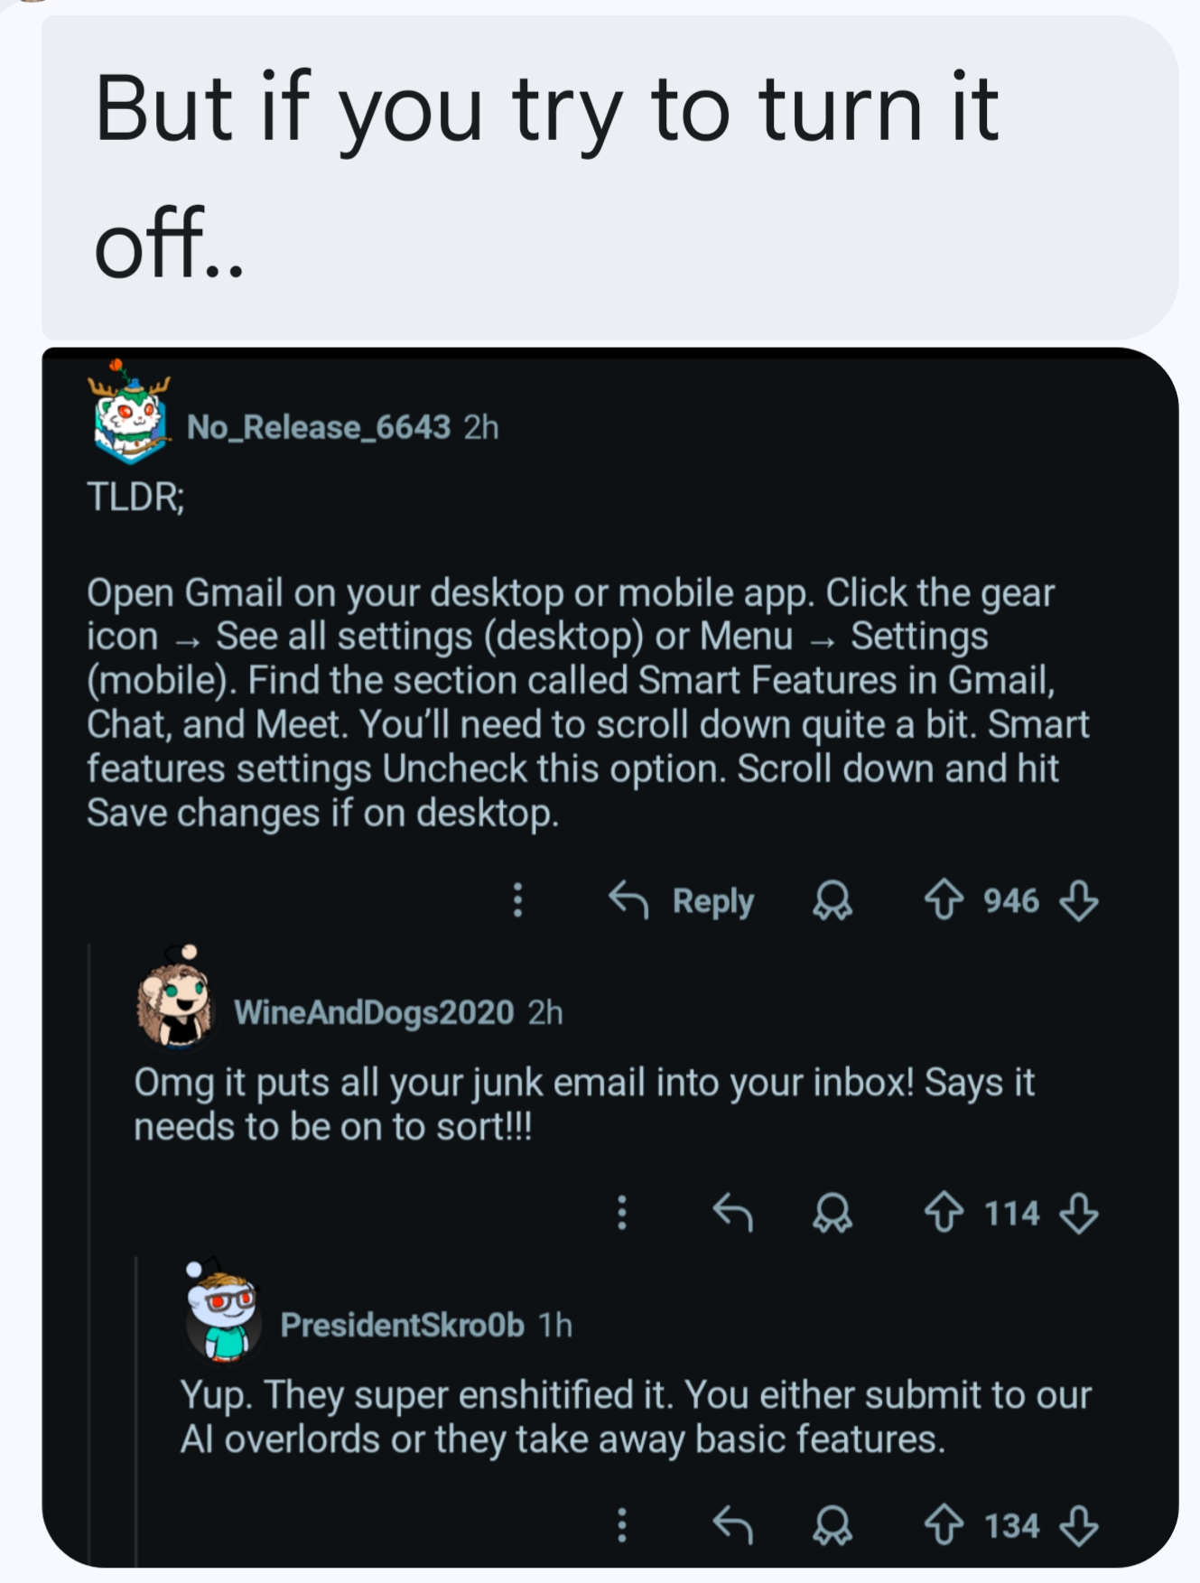Screen dimensions: 1200x1583
Task: Upvote No_Release_6643's TLDR comment
Action: click(x=944, y=900)
